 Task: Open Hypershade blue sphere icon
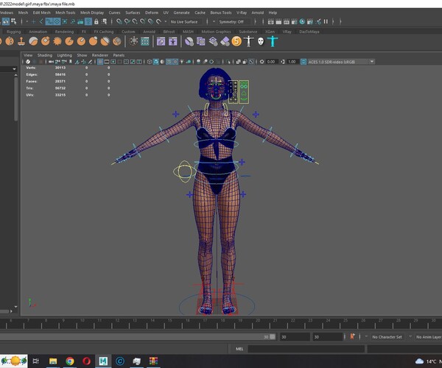[x=302, y=21]
